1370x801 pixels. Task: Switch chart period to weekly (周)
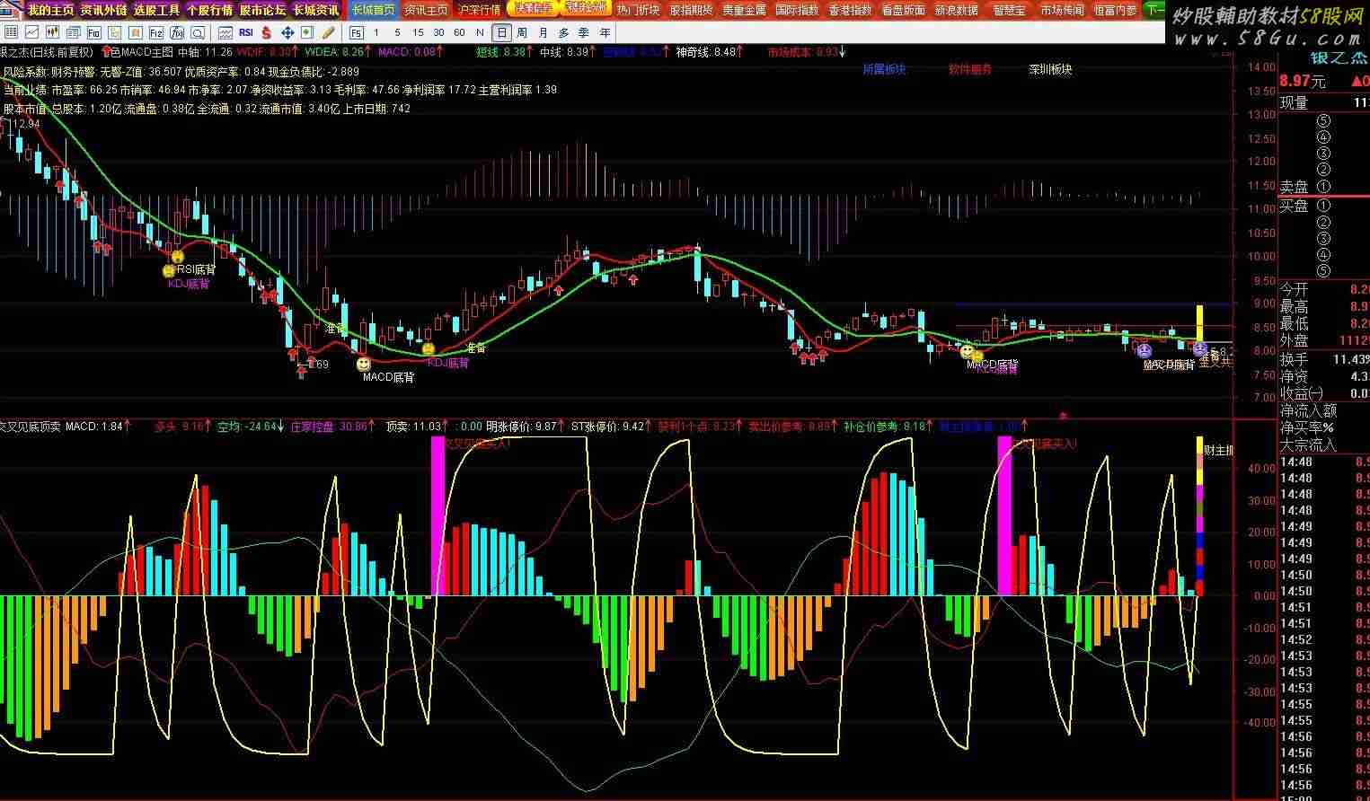[x=522, y=33]
